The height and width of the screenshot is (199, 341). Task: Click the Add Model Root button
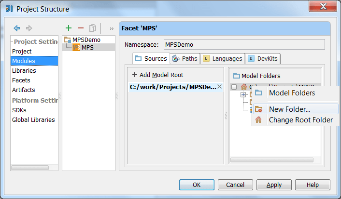coord(157,75)
